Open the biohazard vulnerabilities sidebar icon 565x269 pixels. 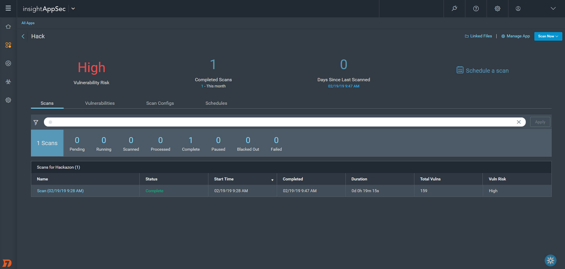8,82
